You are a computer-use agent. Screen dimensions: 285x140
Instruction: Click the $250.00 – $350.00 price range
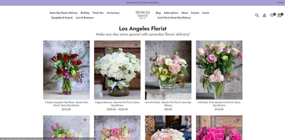pyautogui.click(x=117, y=109)
